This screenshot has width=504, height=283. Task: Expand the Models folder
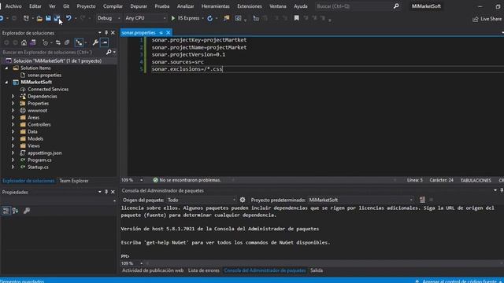click(13, 138)
